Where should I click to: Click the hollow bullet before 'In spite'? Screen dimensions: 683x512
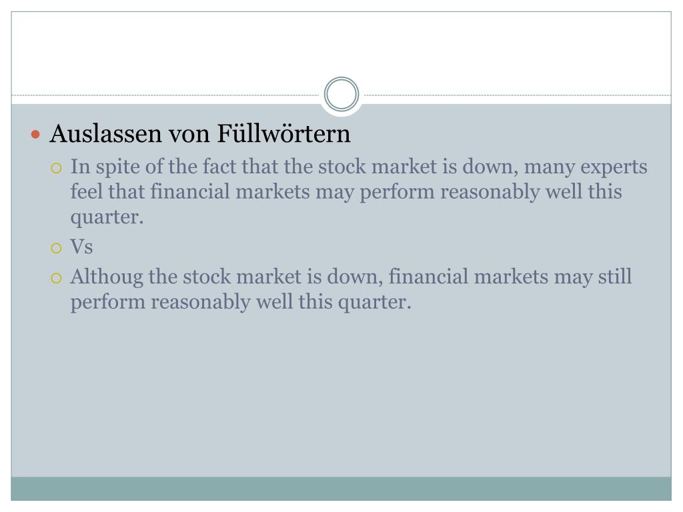56,168
